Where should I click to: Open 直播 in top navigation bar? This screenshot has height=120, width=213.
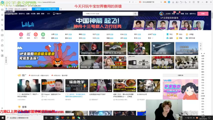point(28,14)
